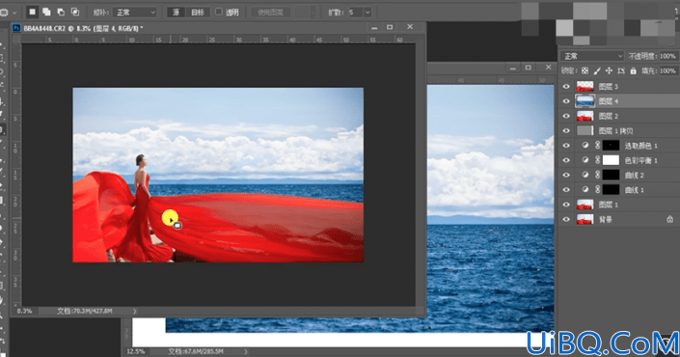Click the Ps icon on document tab
This screenshot has width=680, height=357.
pyautogui.click(x=16, y=28)
